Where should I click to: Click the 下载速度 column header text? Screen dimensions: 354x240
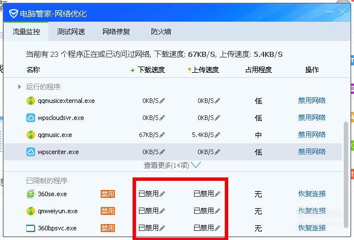(151, 70)
